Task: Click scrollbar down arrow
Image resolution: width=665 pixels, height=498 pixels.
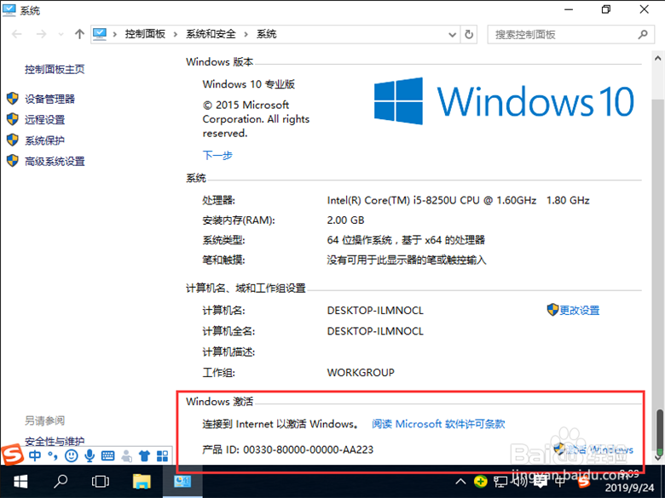Action: 658,457
